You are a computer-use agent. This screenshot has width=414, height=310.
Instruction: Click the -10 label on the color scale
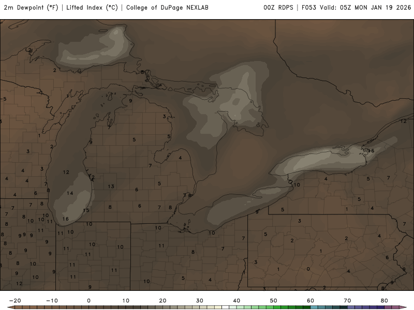pos(52,301)
